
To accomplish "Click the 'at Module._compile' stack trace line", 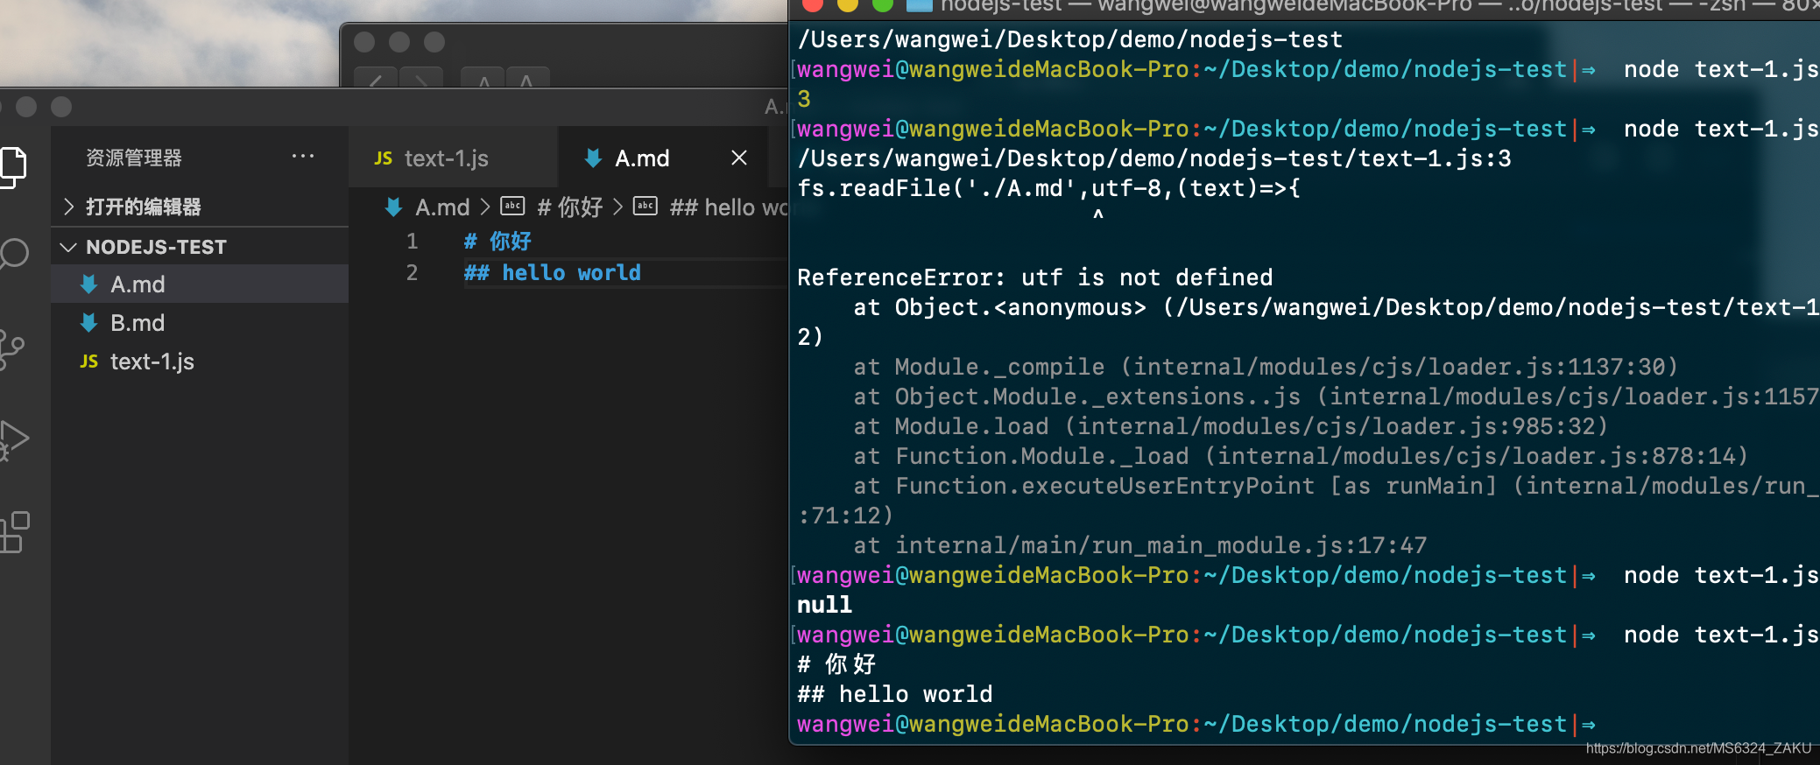I will (x=1266, y=368).
